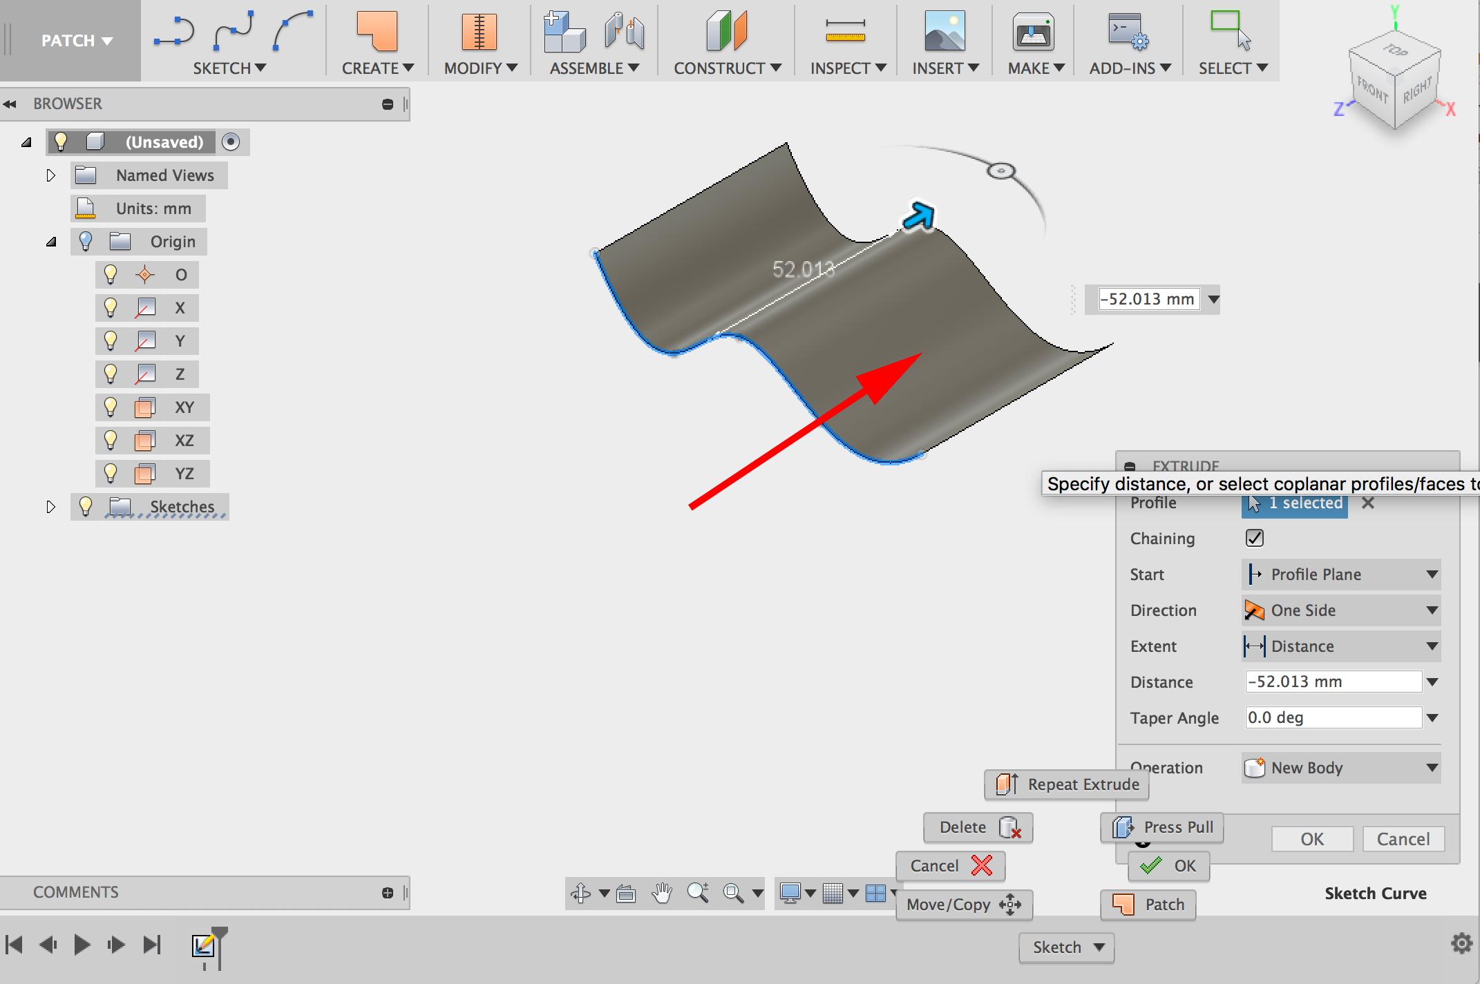The height and width of the screenshot is (984, 1480).
Task: Open the Start Profile Plane dropdown
Action: coord(1341,575)
